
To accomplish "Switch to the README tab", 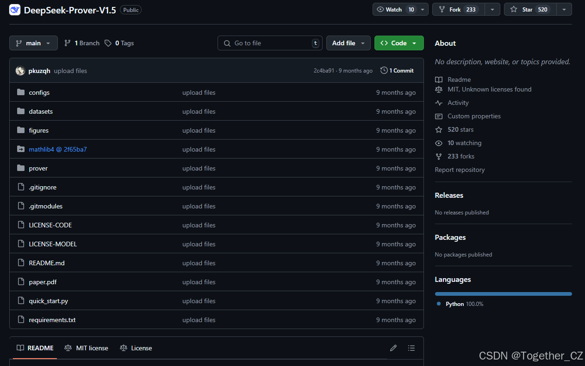I will [35, 348].
